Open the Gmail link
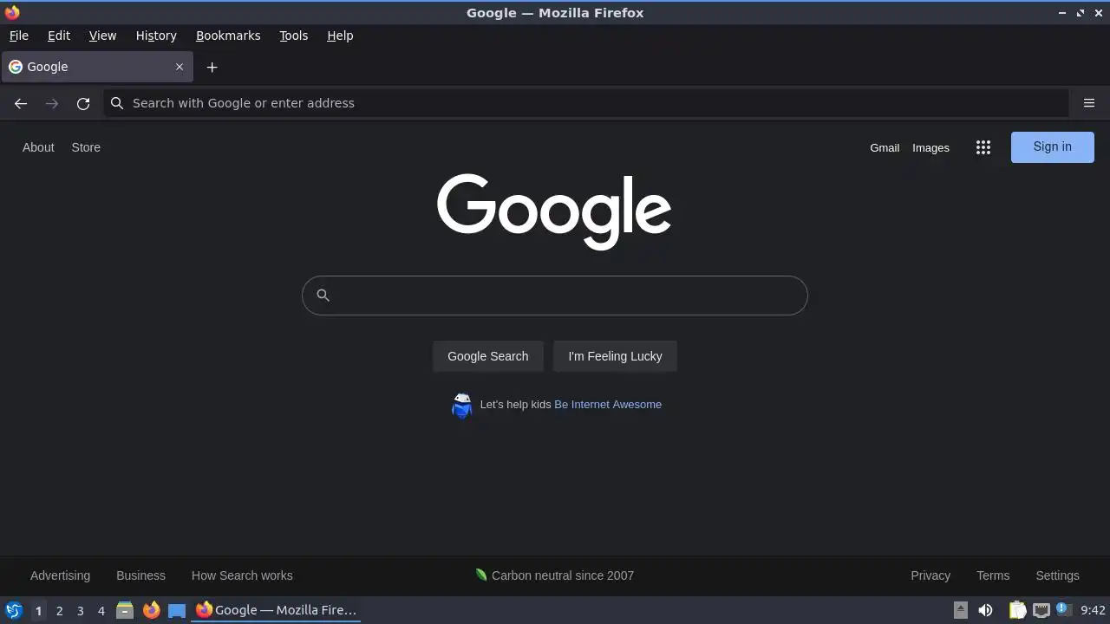Viewport: 1110px width, 624px height. coord(885,147)
